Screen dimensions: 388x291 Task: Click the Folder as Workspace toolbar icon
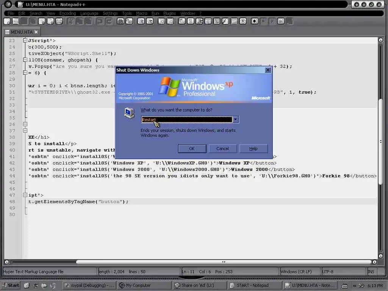(x=234, y=21)
